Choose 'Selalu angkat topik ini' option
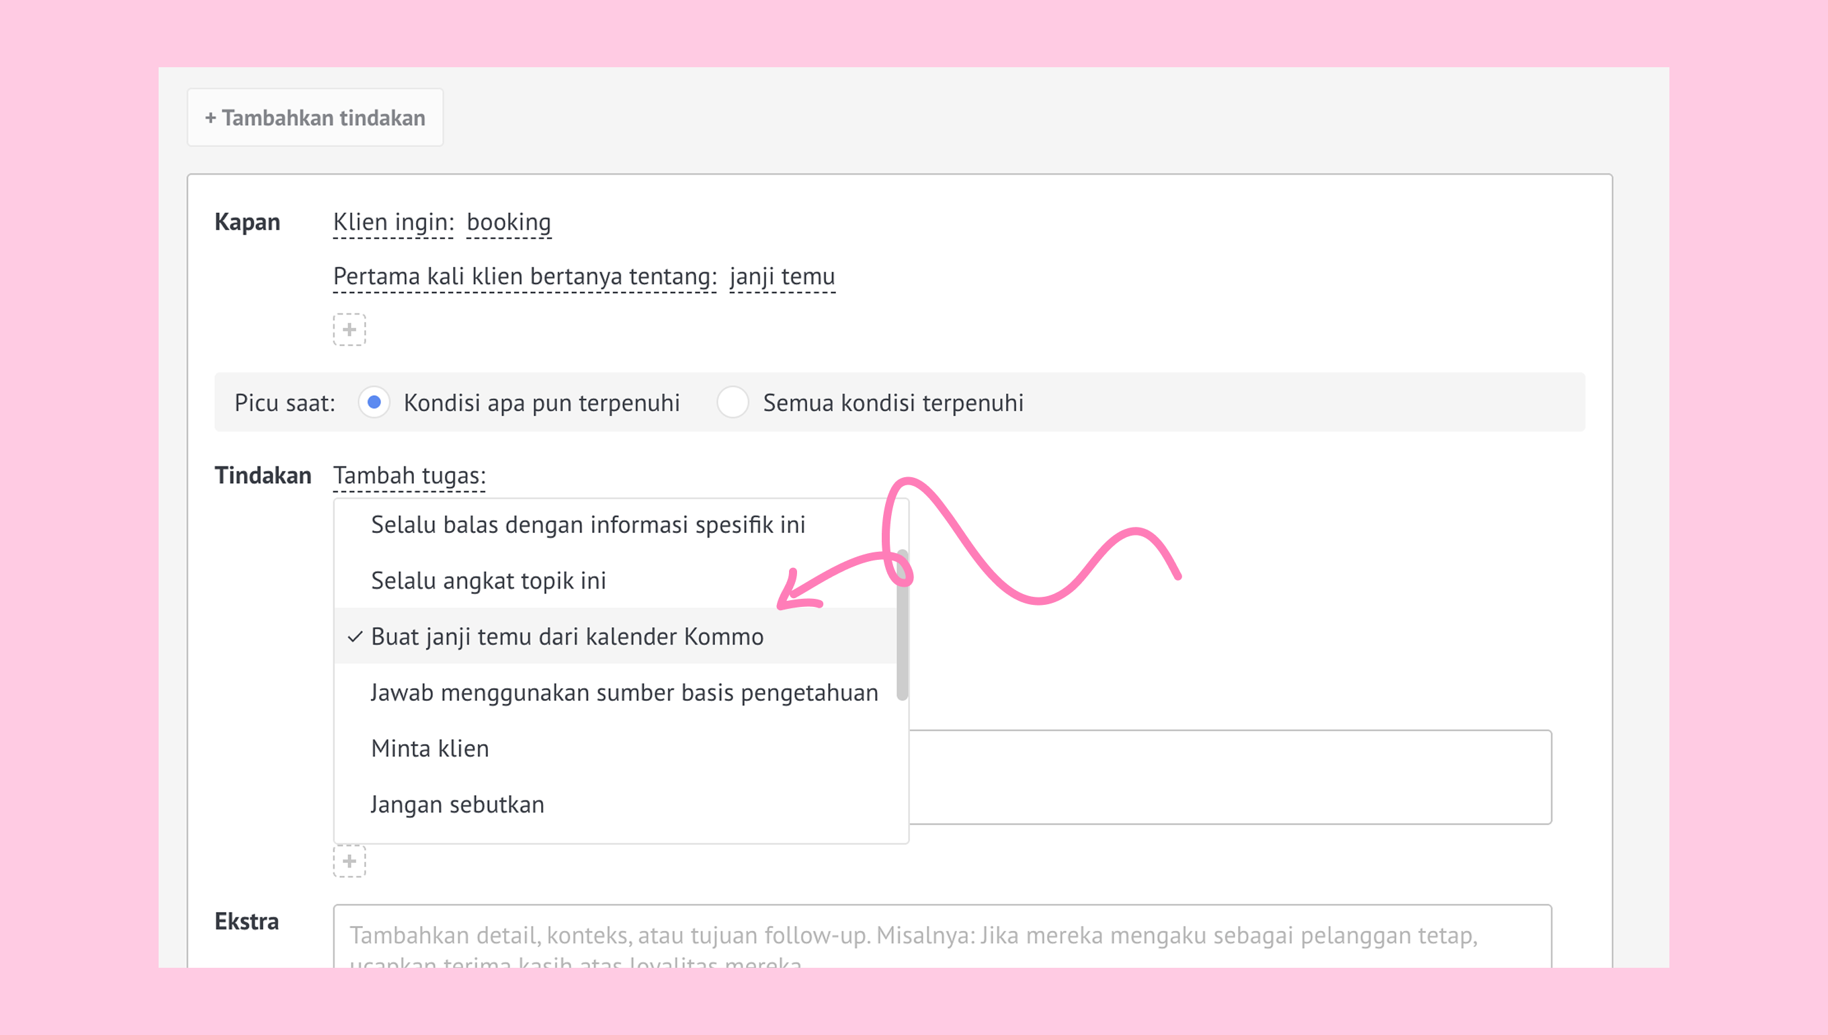The width and height of the screenshot is (1828, 1035). pos(489,581)
